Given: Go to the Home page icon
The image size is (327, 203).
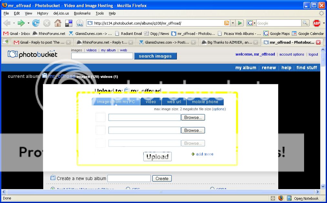Looking at the screenshot, I should click(58, 23).
